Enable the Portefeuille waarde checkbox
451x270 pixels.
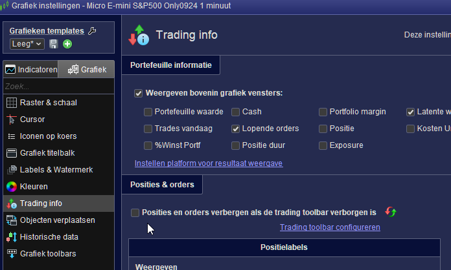(148, 112)
